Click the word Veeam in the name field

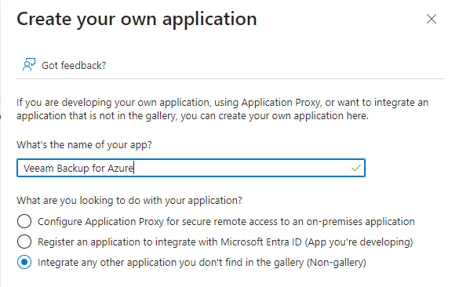(38, 169)
